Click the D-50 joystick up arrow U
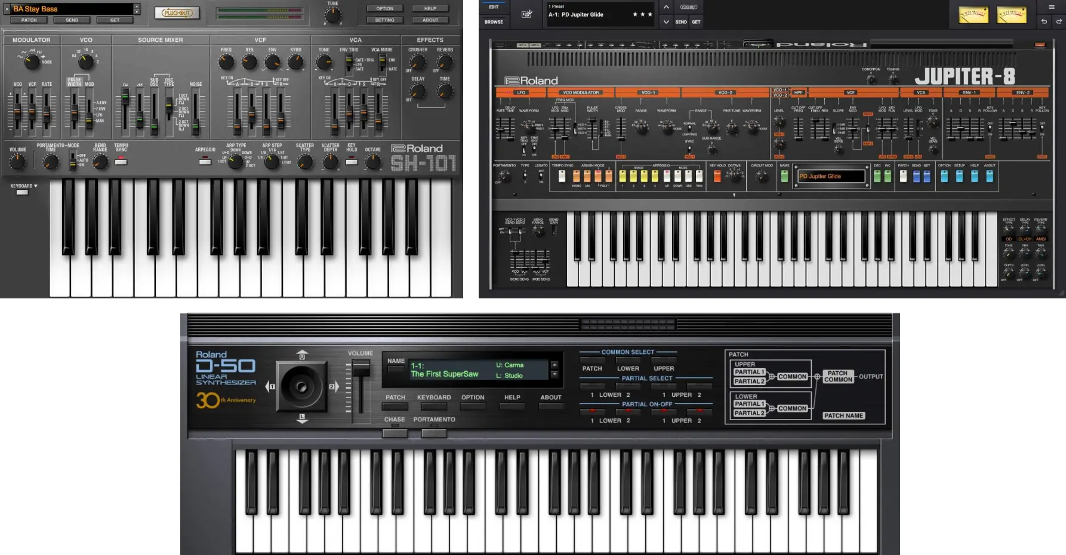Viewport: 1066px width, 555px height. (x=302, y=354)
